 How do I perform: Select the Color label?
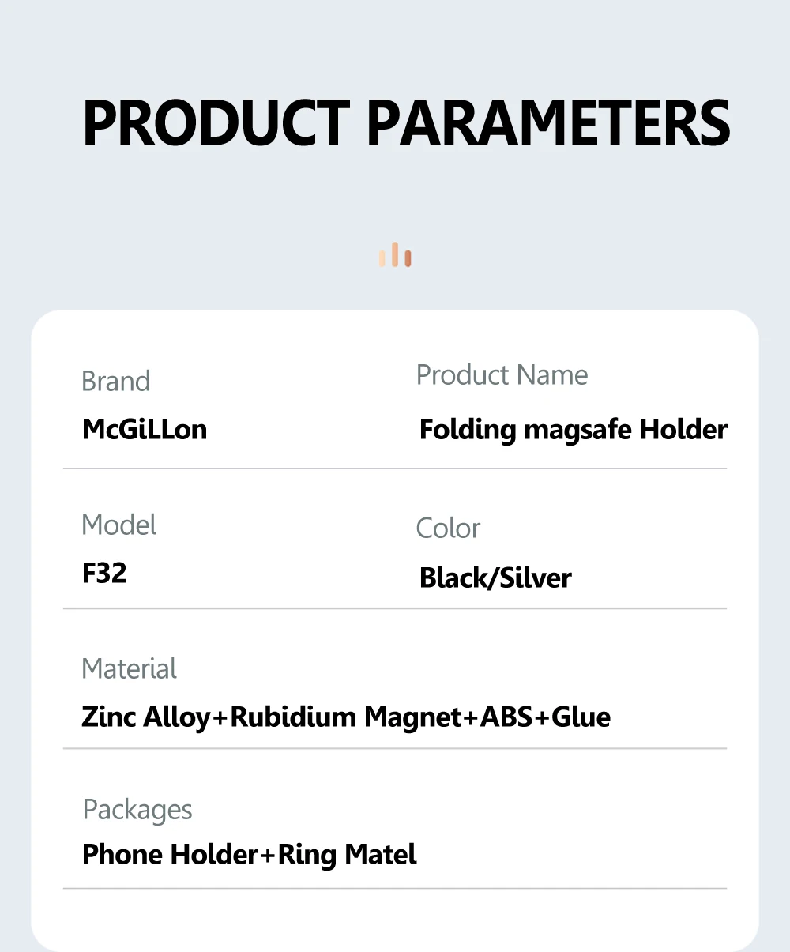448,529
